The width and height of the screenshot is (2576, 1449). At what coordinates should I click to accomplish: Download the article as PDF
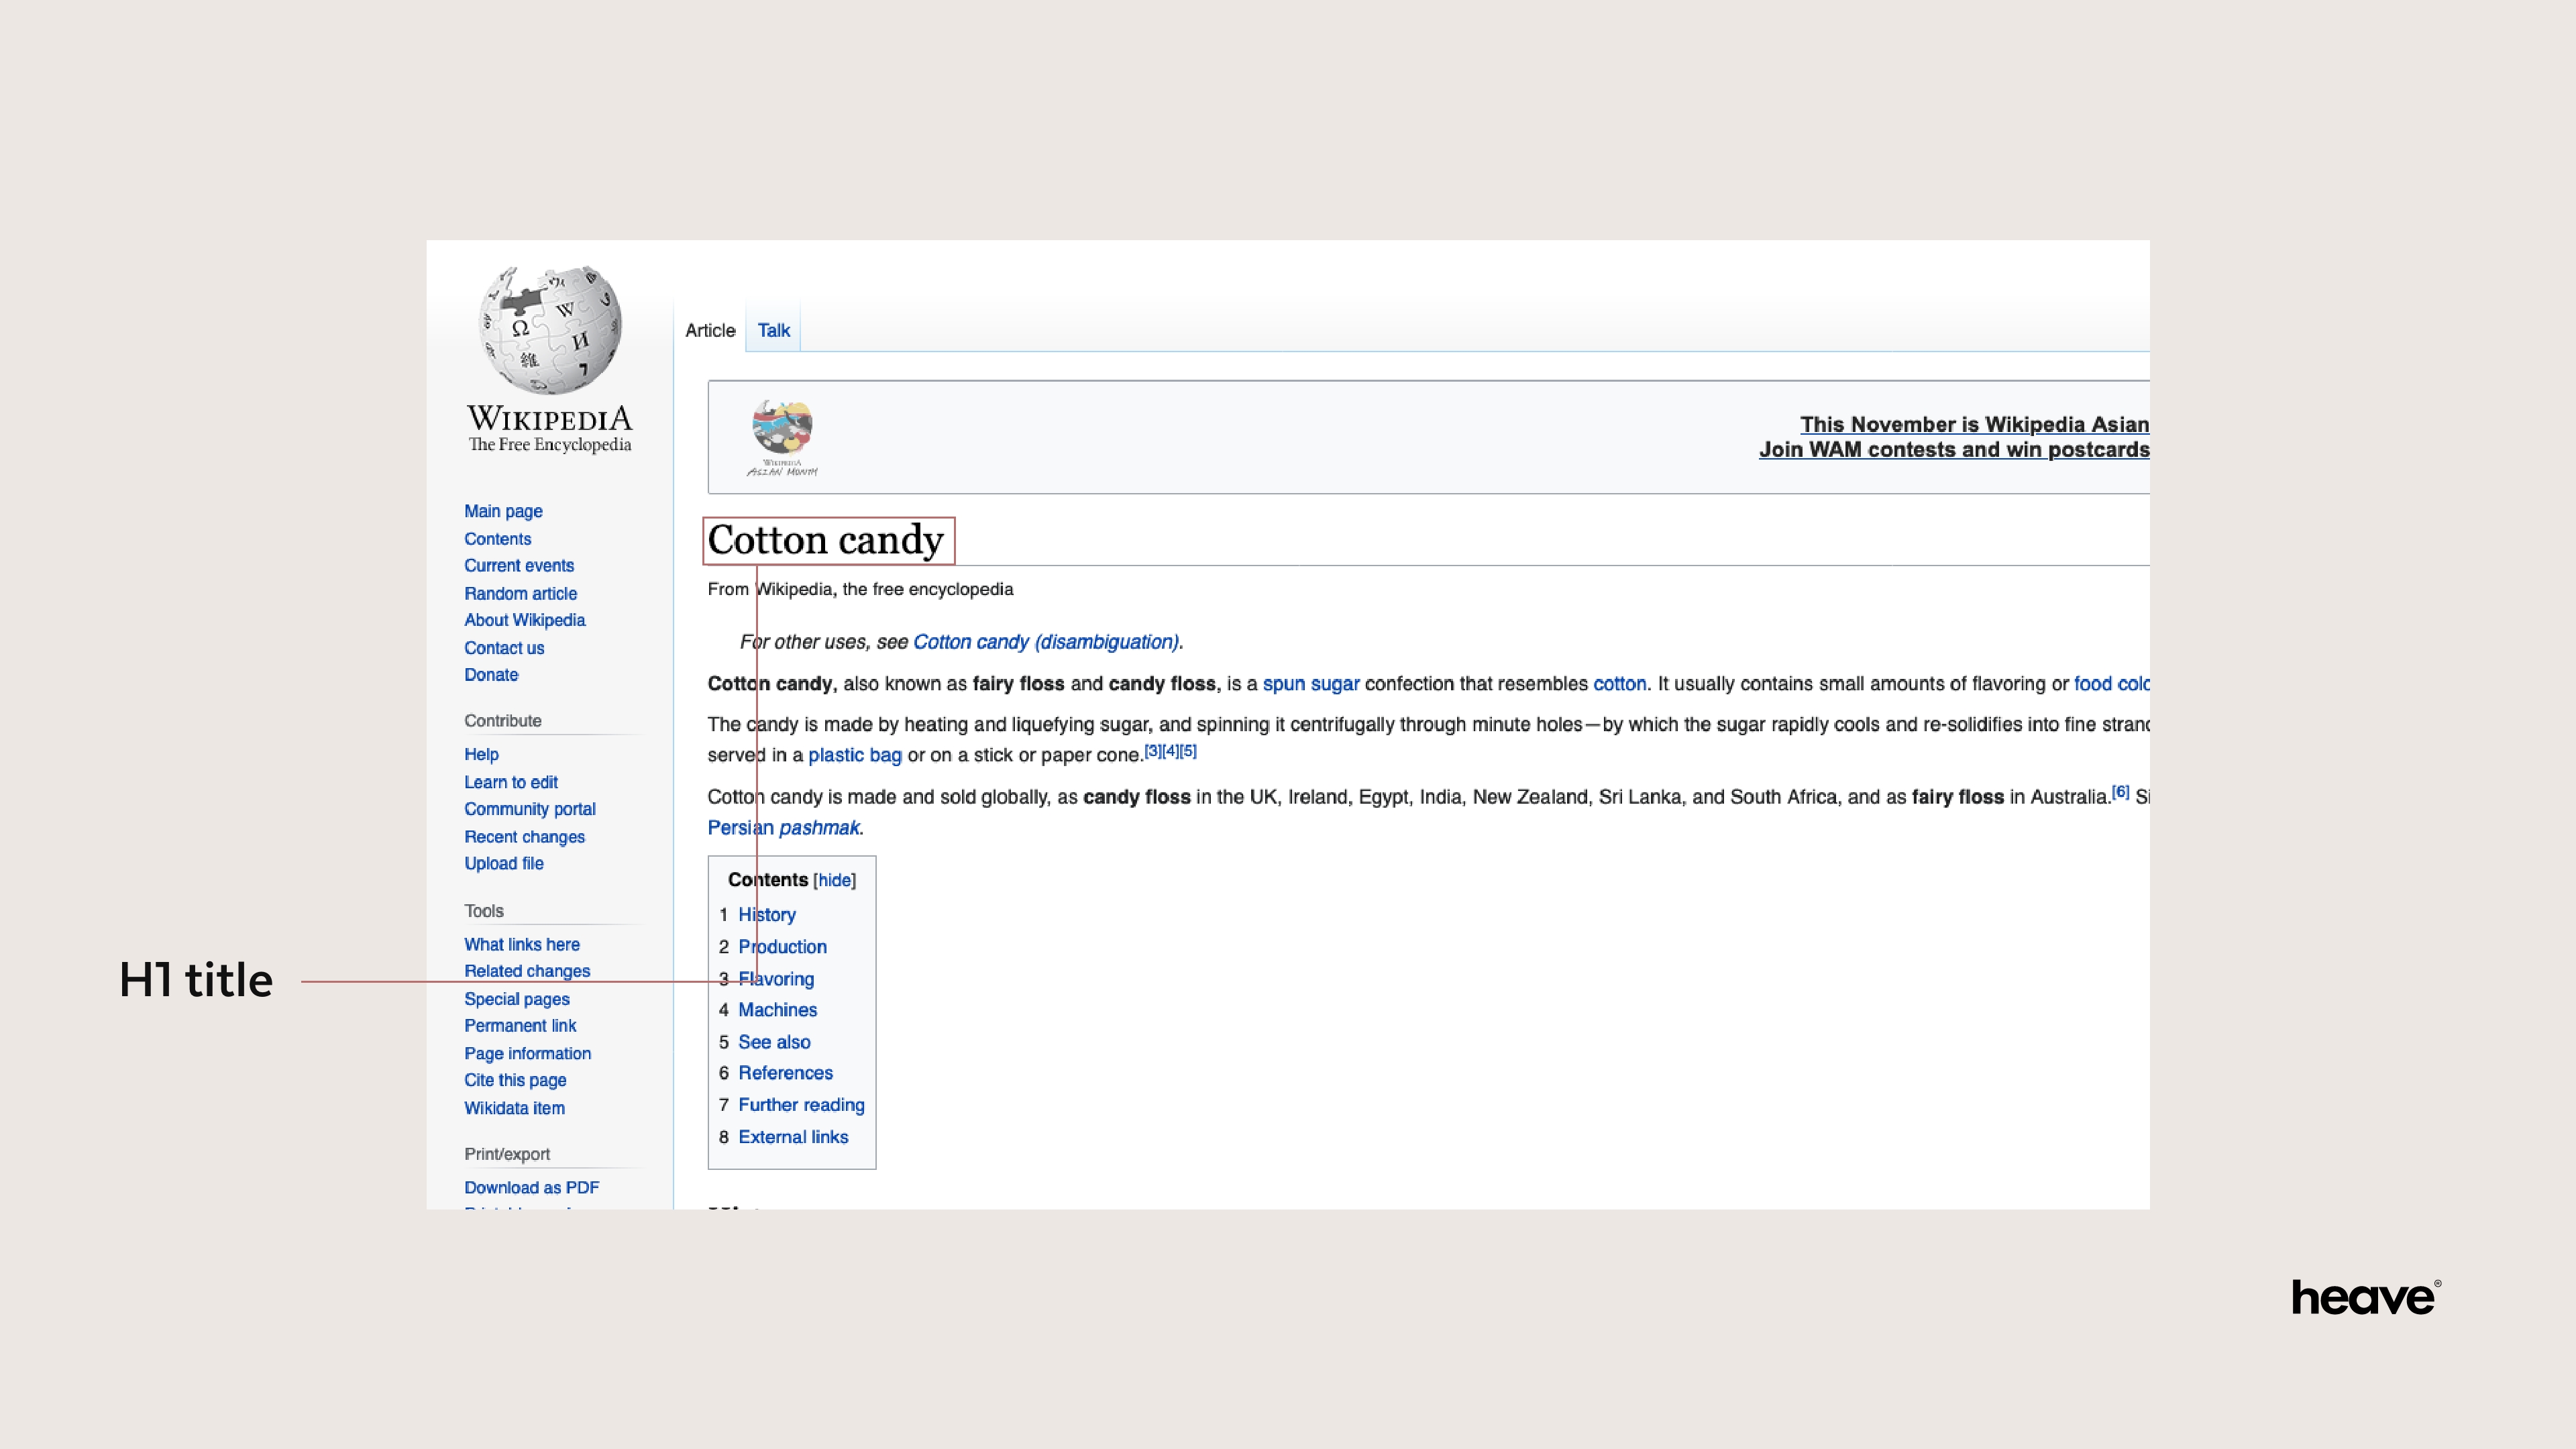[x=532, y=1187]
